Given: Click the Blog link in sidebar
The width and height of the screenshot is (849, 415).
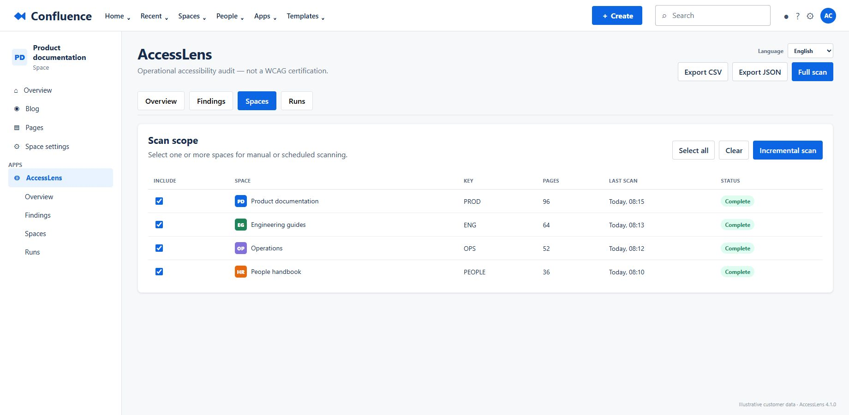Looking at the screenshot, I should click(x=32, y=109).
